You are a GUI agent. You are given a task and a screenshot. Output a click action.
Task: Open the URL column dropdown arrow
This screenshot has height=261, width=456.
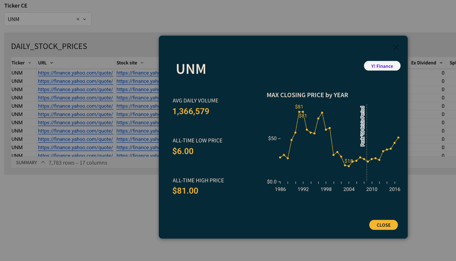click(52, 63)
